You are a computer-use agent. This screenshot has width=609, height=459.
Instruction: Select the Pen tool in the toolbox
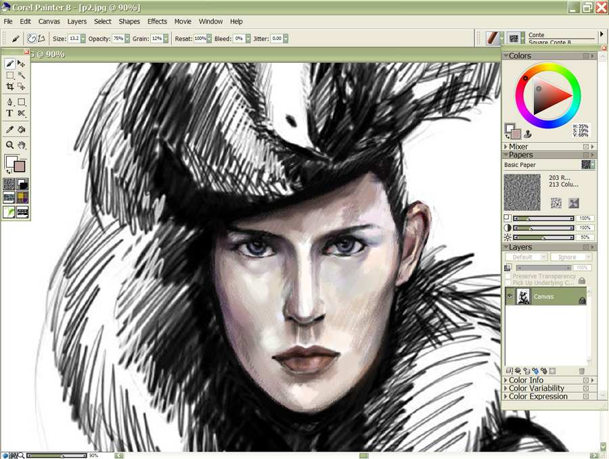click(x=9, y=102)
